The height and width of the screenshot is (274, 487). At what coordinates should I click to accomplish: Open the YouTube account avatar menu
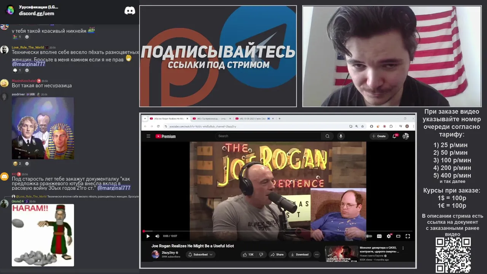click(406, 136)
